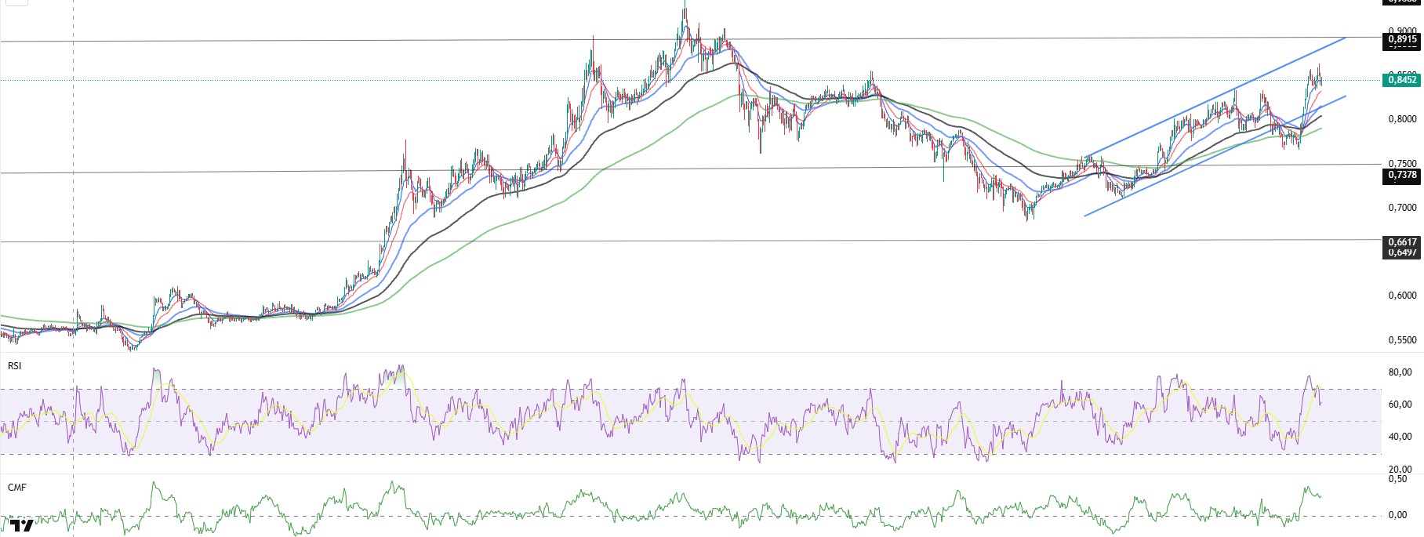Viewport: 1424px width, 537px height.
Task: Click the 0,6000 label on price scale
Action: pos(1401,296)
